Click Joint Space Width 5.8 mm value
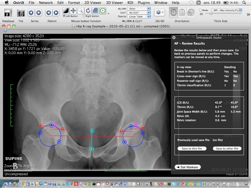The image size is (251, 188). point(220,112)
